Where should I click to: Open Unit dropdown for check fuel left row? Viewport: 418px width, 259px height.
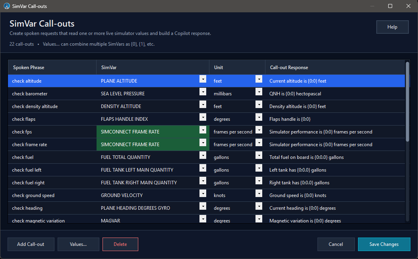tap(259, 168)
